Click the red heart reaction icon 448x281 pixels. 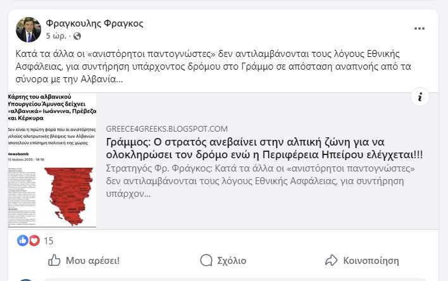coord(34,240)
